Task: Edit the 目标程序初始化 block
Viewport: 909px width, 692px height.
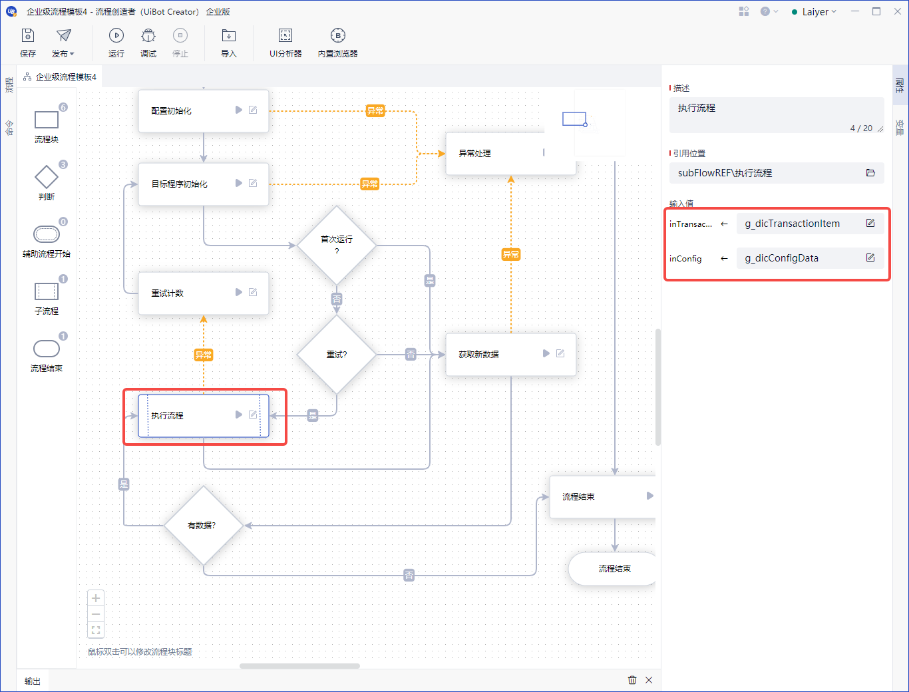Action: pyautogui.click(x=253, y=183)
